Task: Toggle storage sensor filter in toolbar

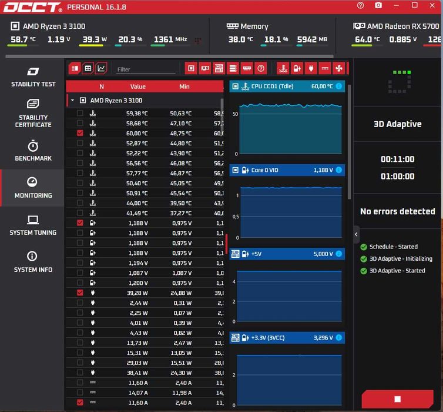Action: (x=233, y=68)
